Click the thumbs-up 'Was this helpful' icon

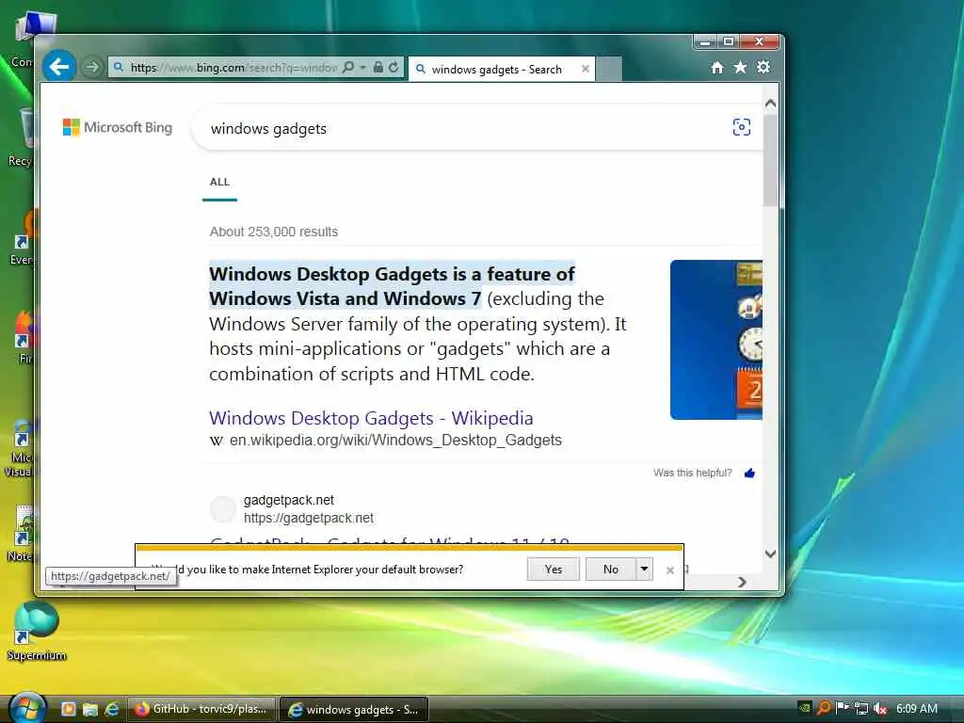[x=749, y=473]
